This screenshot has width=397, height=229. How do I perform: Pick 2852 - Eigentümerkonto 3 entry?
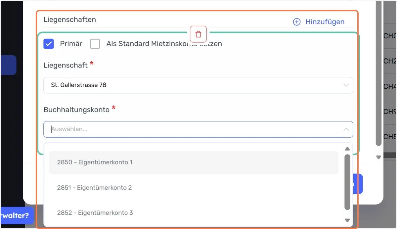point(194,213)
